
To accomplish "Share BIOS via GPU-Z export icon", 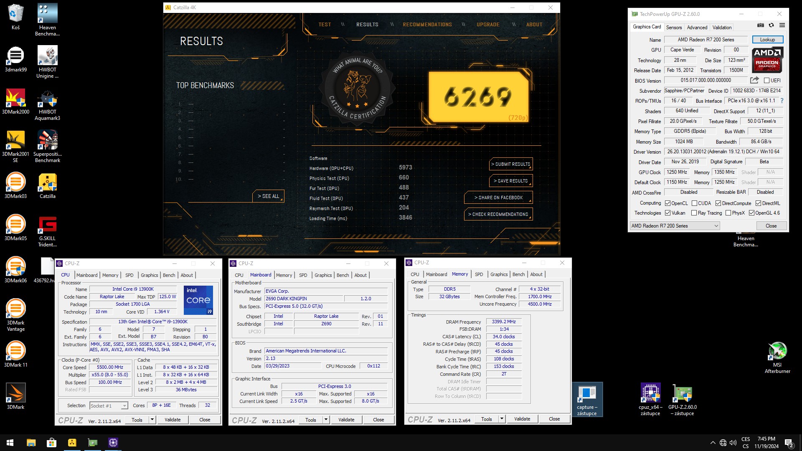I will tap(754, 80).
